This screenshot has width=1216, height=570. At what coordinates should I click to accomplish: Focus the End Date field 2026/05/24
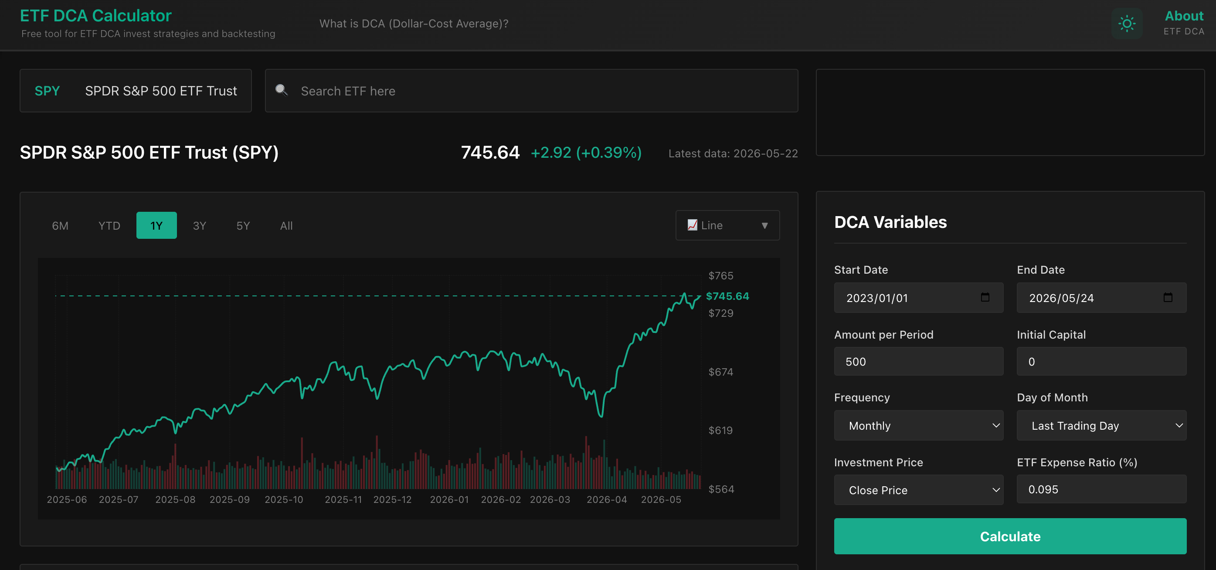1101,298
